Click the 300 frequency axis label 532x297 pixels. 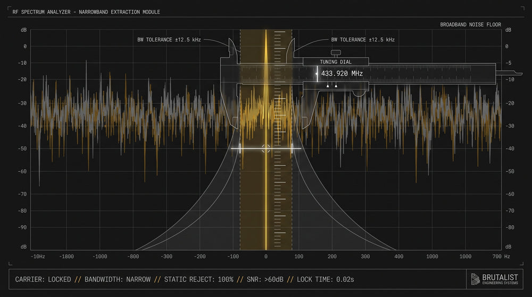coord(365,257)
